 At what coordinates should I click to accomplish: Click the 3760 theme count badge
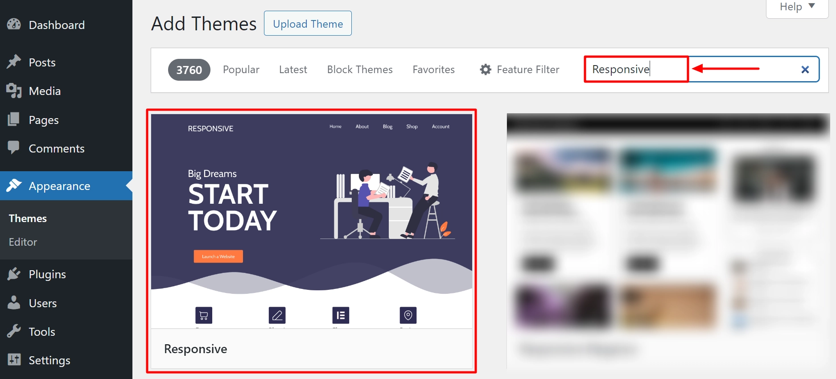click(189, 70)
